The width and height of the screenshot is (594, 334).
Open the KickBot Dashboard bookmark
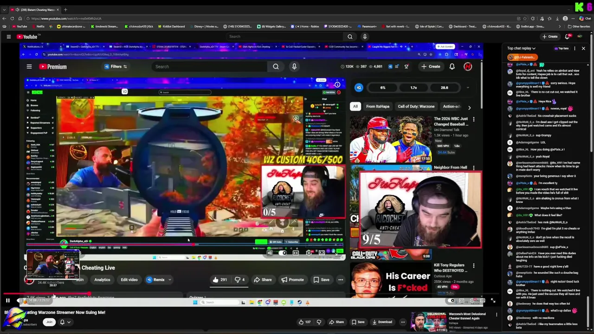pos(171,26)
